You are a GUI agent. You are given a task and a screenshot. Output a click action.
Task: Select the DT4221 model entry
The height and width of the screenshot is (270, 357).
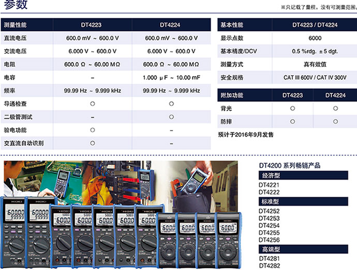pyautogui.click(x=269, y=185)
